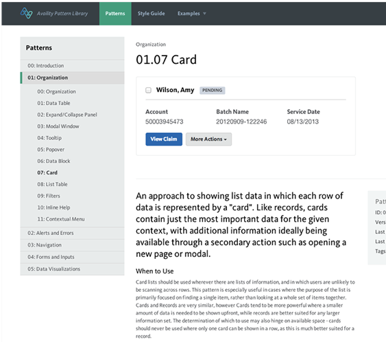Select 03: Modal Window in sidebar
The image size is (386, 342).
coord(58,126)
